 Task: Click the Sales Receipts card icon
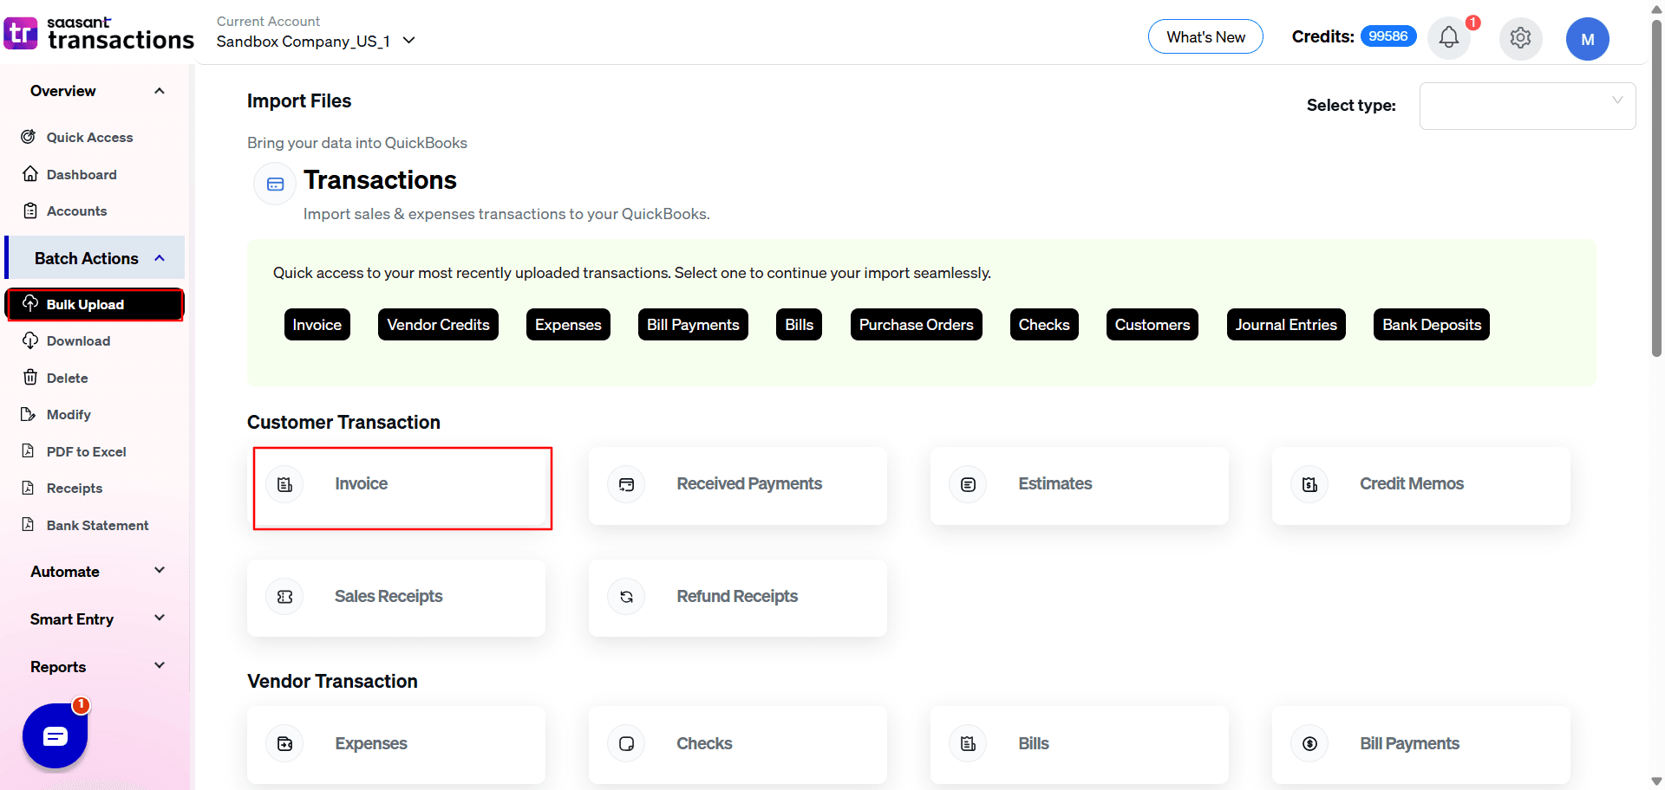coord(284,597)
